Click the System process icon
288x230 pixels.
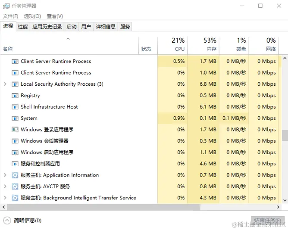[x=15, y=118]
